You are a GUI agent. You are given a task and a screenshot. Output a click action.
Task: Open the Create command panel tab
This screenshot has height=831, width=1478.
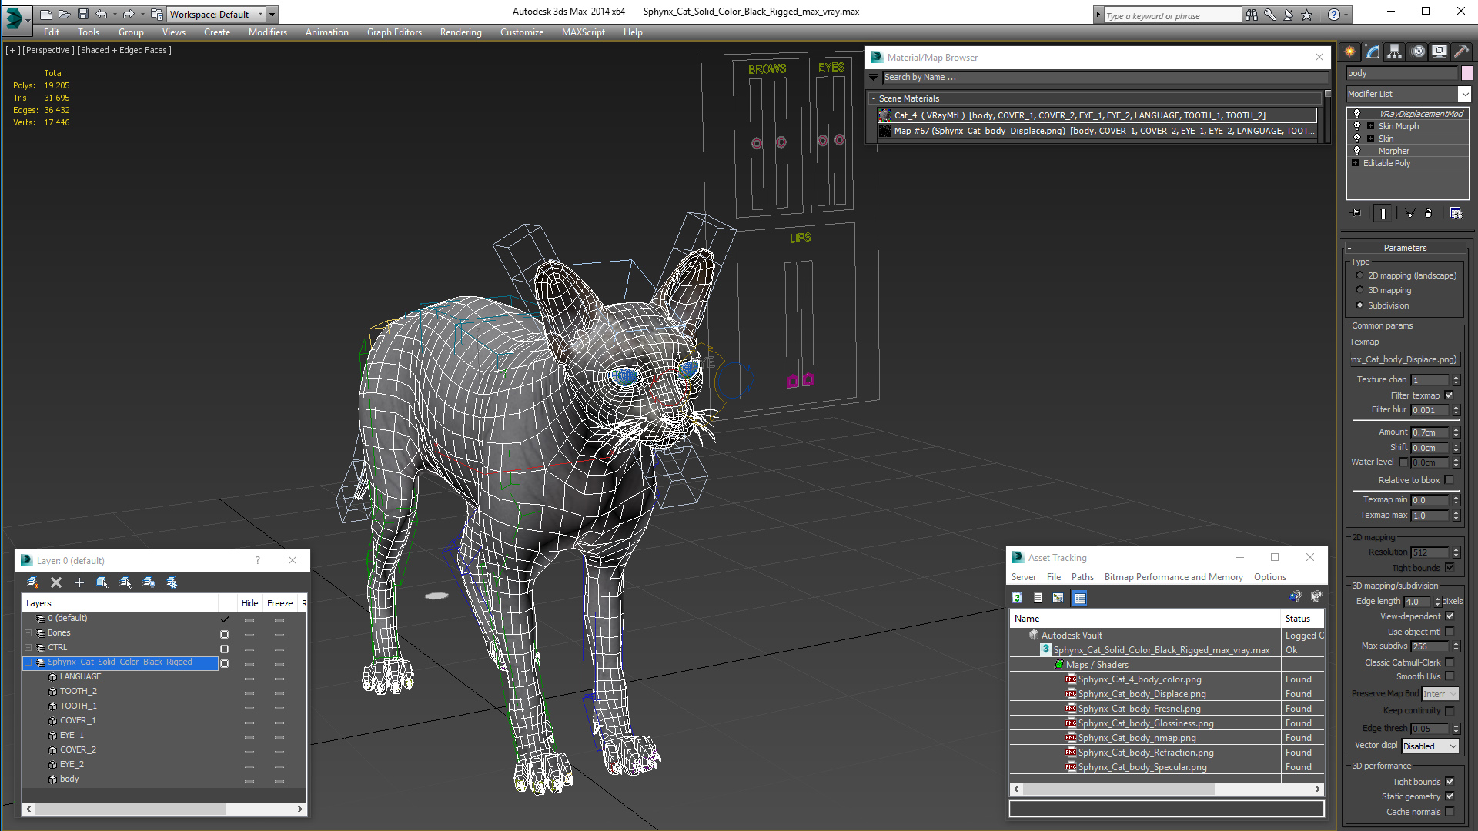coord(1350,52)
